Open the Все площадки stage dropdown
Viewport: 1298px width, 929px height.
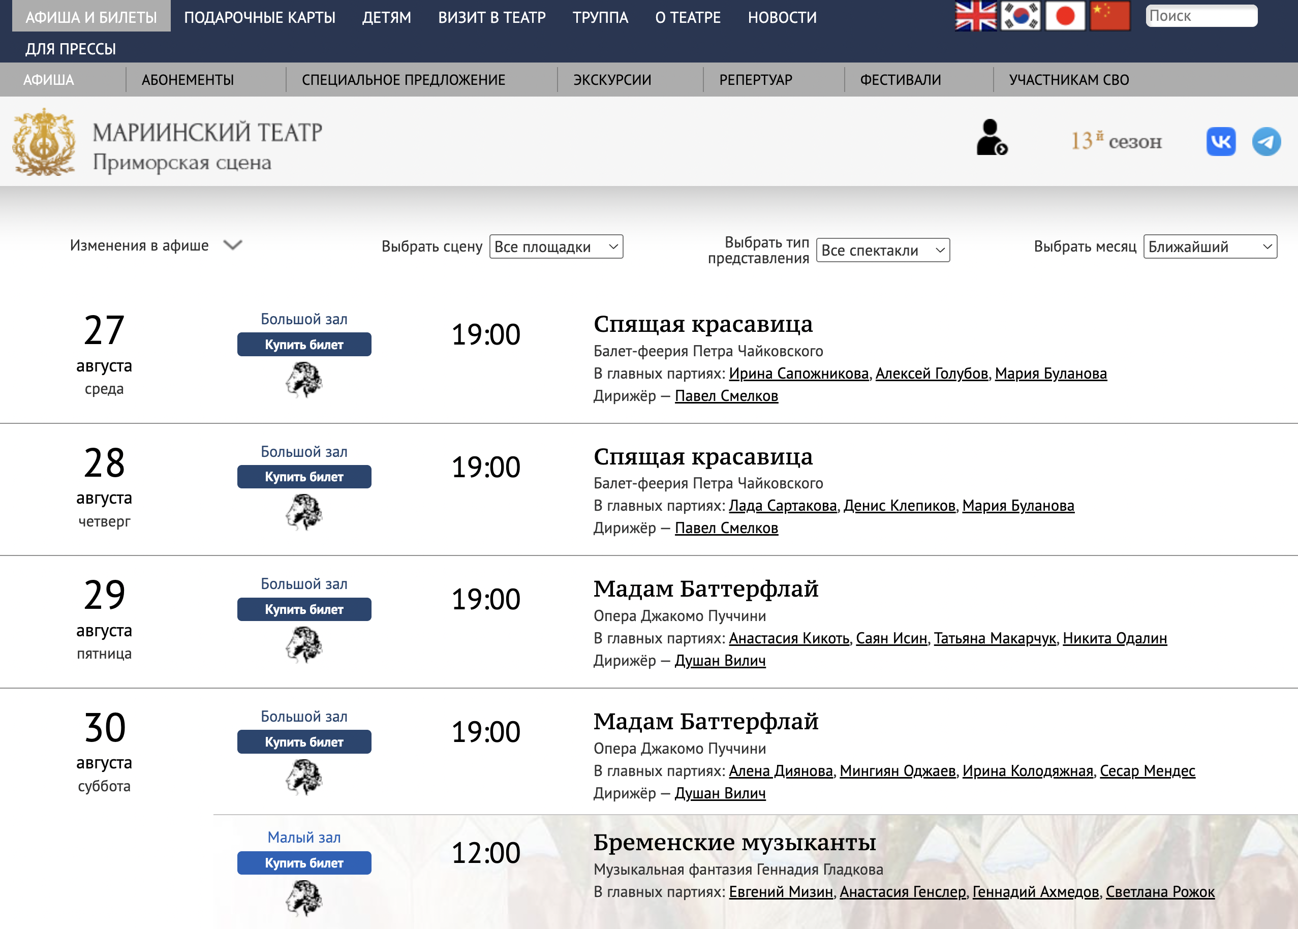[x=556, y=246]
